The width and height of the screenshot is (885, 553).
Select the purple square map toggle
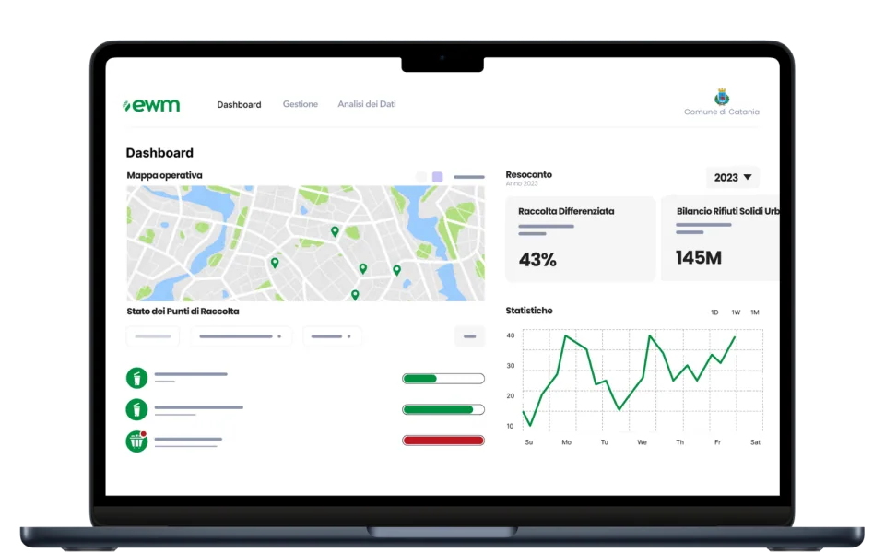437,177
